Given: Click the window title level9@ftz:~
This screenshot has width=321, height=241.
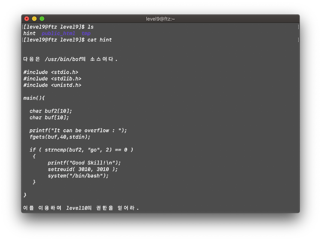Looking at the screenshot, I should 160,19.
